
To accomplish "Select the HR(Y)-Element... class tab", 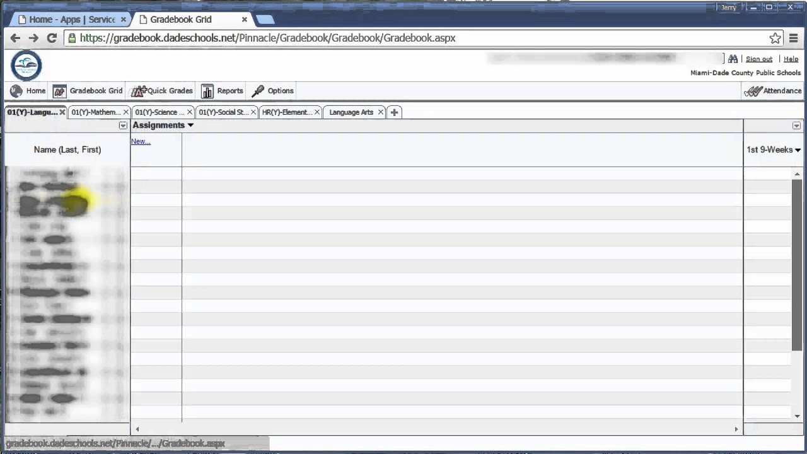I will (x=287, y=112).
